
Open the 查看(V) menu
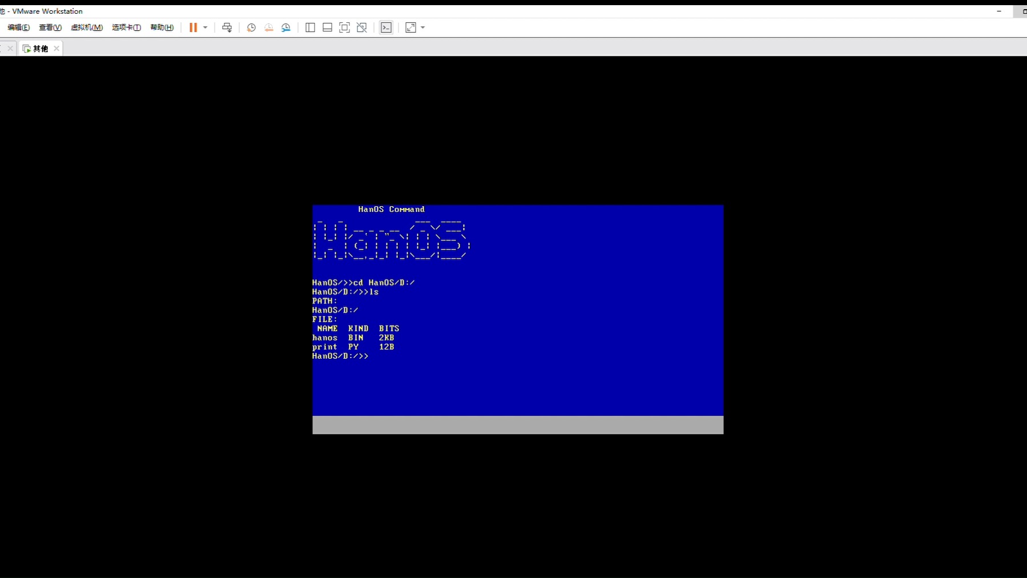click(50, 27)
